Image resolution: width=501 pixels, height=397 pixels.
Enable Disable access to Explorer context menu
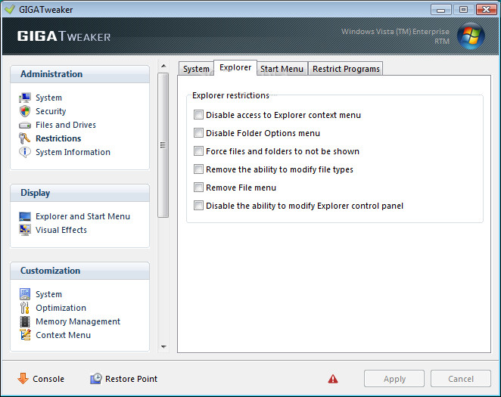198,115
